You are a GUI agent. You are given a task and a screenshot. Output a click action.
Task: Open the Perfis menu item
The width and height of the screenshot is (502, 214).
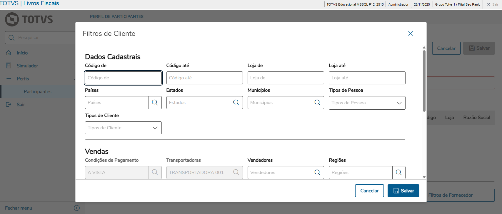(23, 79)
